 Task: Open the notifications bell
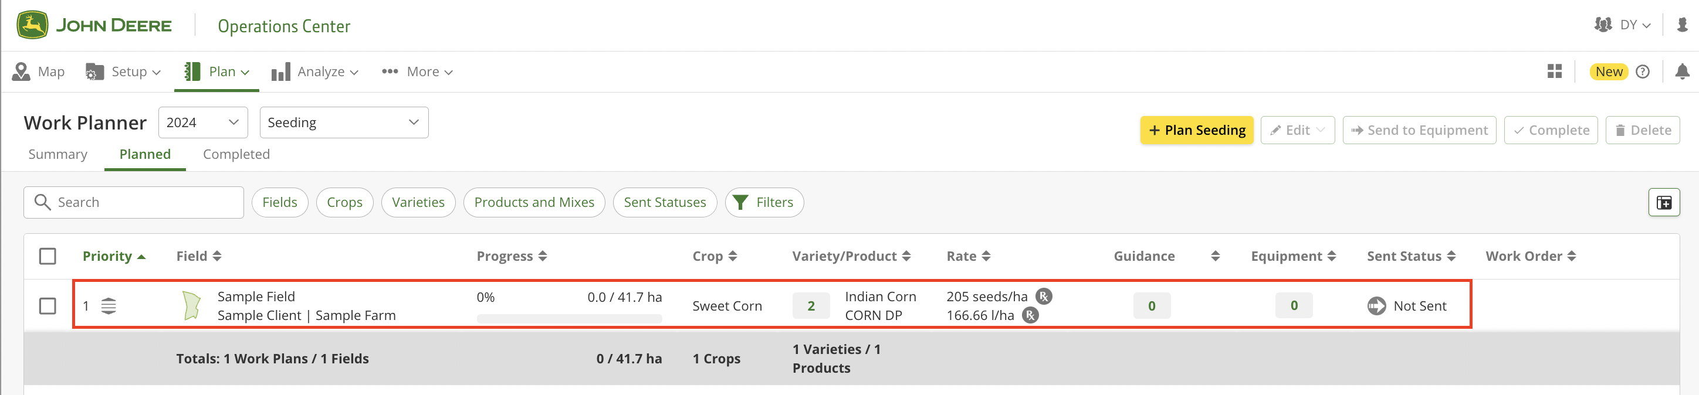click(x=1682, y=71)
